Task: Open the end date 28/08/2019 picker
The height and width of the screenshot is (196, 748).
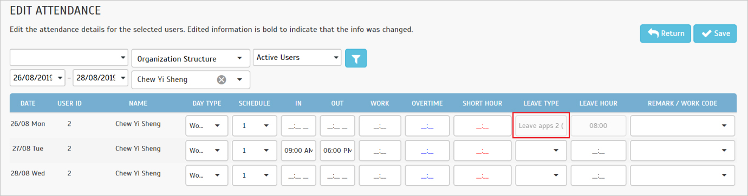Action: click(x=101, y=78)
